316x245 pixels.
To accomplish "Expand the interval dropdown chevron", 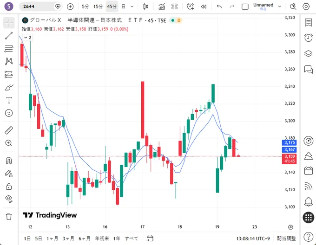I will [132, 6].
